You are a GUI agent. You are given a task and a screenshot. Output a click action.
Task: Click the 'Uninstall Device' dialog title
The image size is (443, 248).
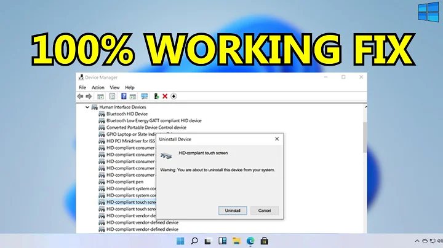coord(175,139)
